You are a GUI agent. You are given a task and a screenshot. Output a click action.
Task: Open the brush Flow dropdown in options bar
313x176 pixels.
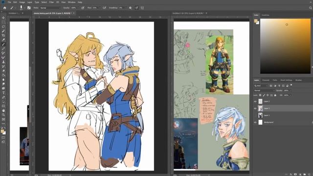pos(99,8)
